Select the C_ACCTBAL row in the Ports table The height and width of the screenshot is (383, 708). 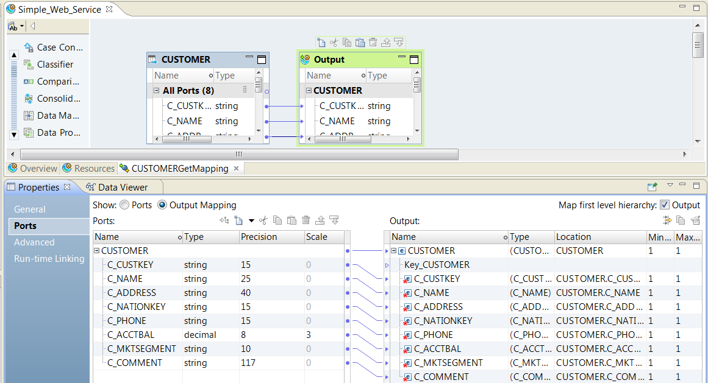click(x=218, y=335)
